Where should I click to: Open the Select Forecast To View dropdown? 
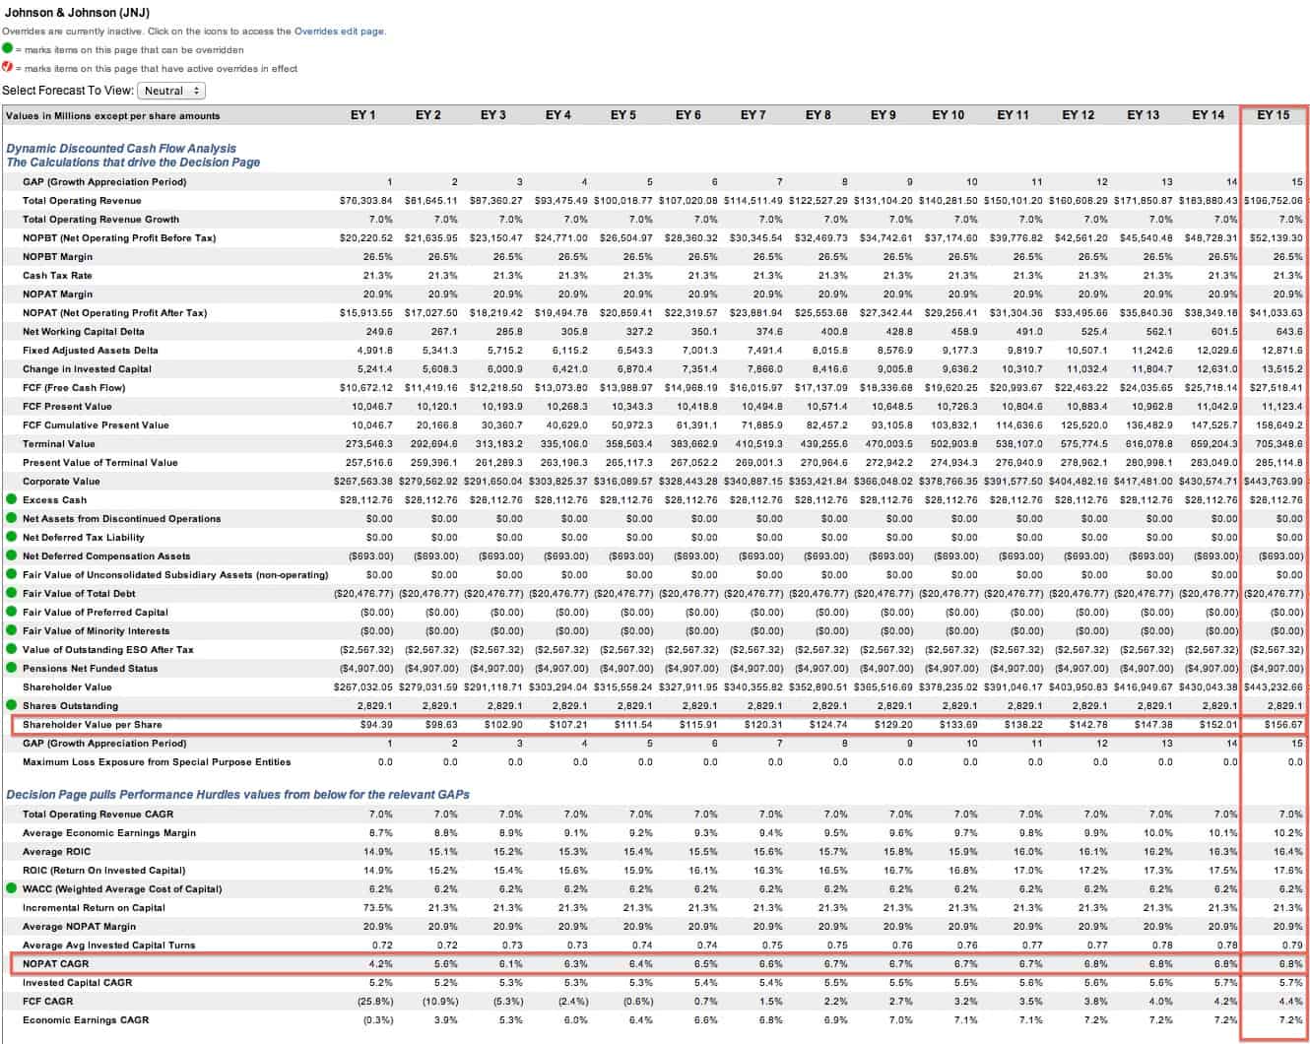coord(171,90)
